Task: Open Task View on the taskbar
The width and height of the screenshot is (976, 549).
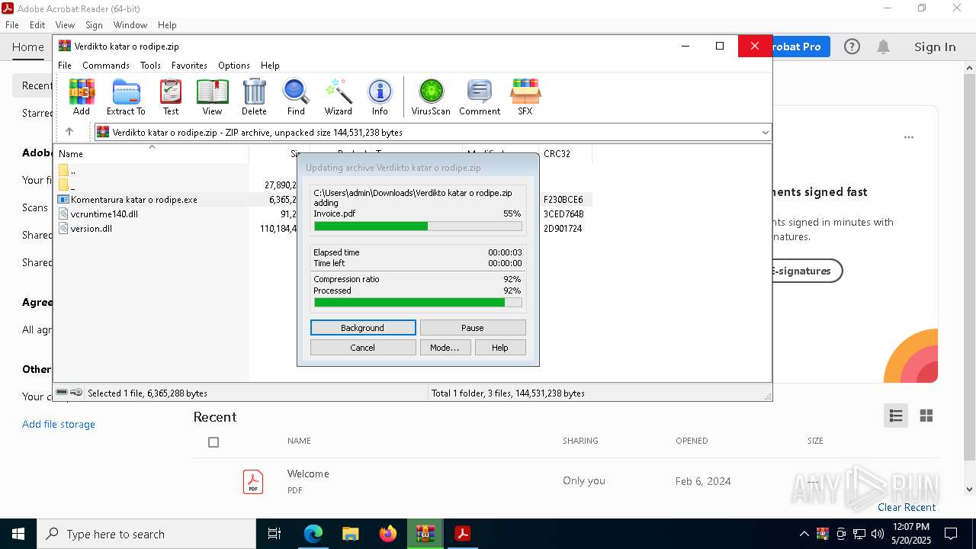Action: click(274, 534)
